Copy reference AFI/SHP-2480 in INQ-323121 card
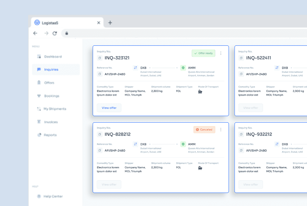This screenshot has width=307, height=206. [100, 74]
